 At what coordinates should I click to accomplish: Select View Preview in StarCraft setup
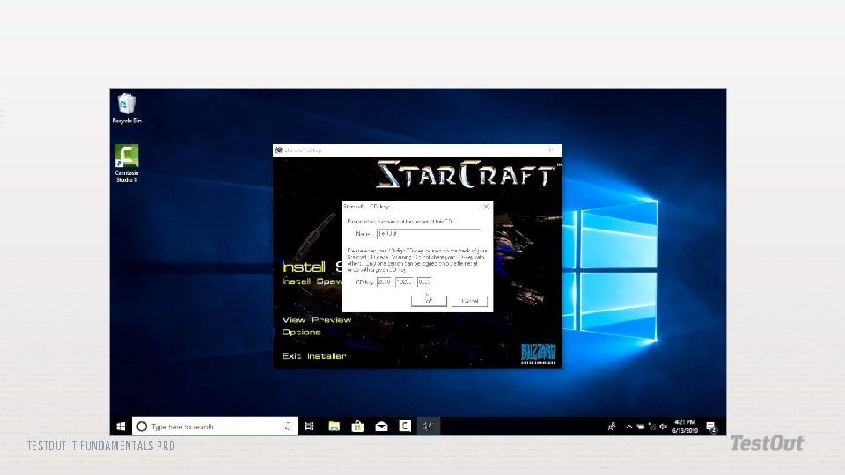coord(316,320)
